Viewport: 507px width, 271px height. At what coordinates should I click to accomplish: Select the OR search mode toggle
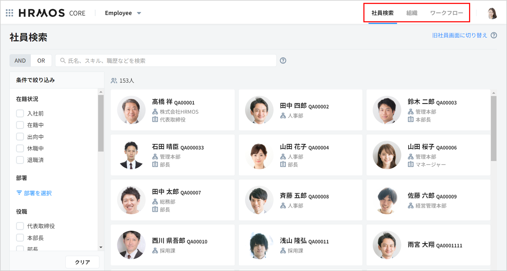41,61
